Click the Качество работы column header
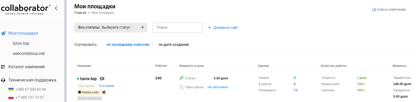Screen dimensions: 416x102 click(x=334, y=66)
